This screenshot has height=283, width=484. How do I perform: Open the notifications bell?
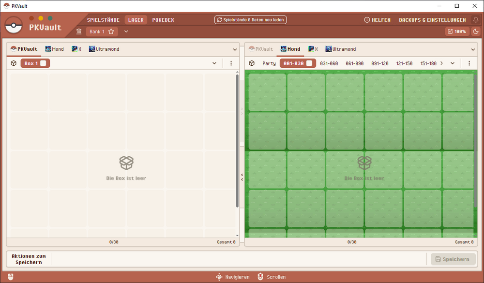[x=476, y=20]
